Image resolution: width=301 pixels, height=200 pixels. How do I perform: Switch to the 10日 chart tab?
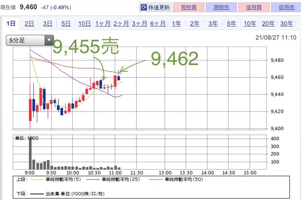pos(84,24)
